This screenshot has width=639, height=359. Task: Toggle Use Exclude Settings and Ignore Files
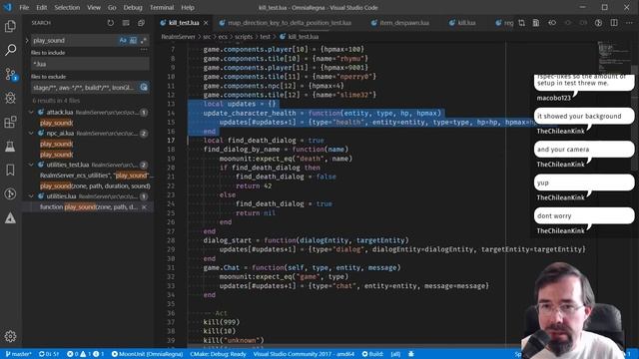[x=144, y=87]
